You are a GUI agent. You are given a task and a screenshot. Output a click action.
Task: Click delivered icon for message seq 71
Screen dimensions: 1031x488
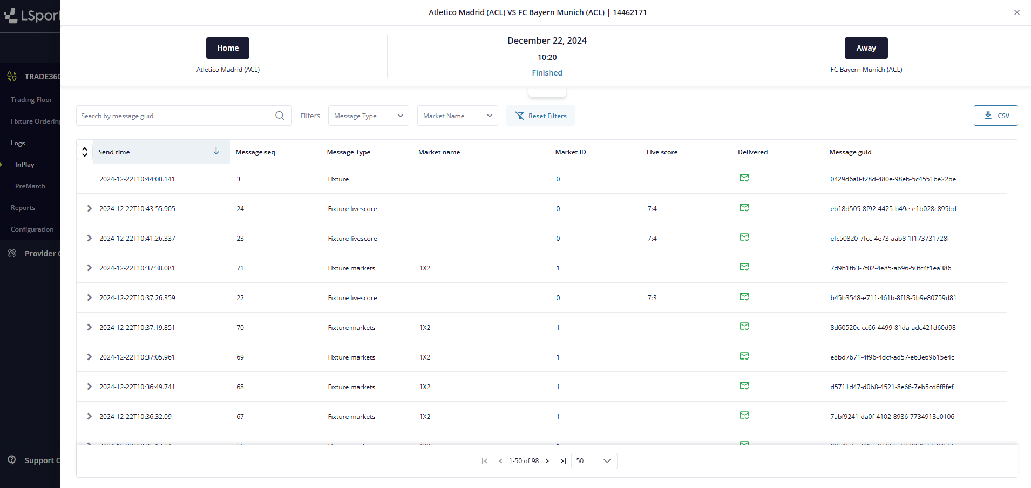tap(744, 267)
